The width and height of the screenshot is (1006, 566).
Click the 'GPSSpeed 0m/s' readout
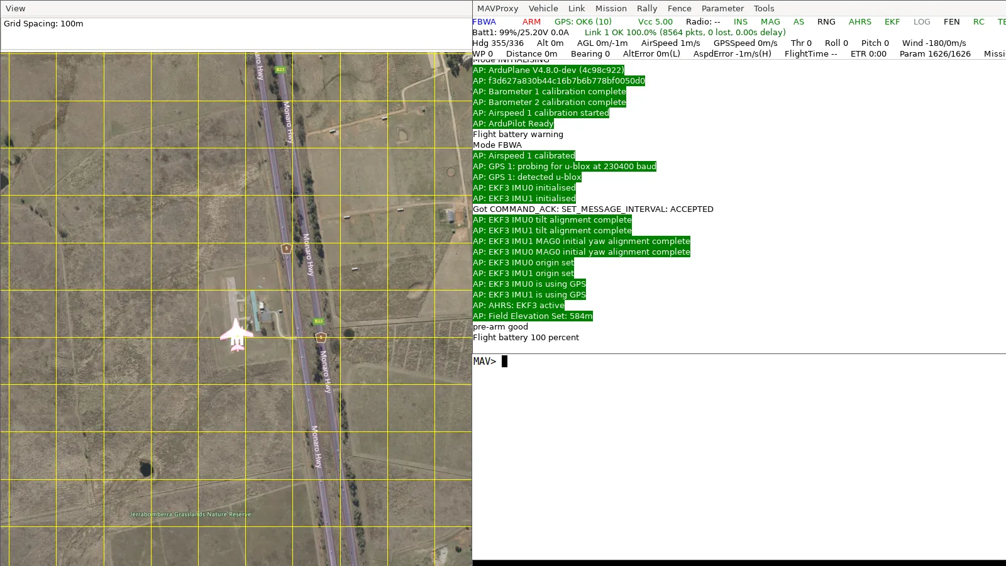pos(745,43)
